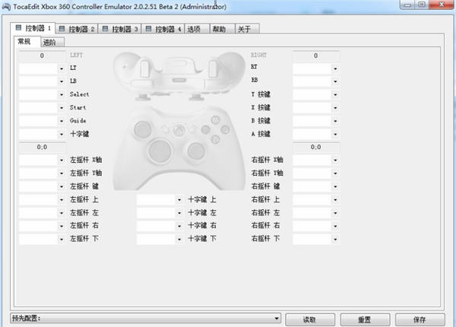Switch to the 控制器 4 tab
The image size is (456, 327).
pyautogui.click(x=163, y=29)
